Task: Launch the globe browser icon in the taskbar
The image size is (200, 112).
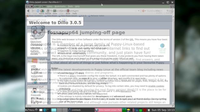Action: (x=45, y=110)
